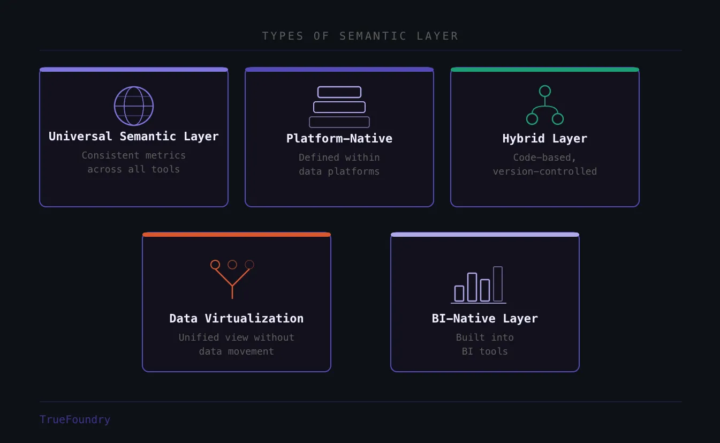Screen dimensions: 720x443
Task: Click the text 'Built into BI tools'
Action: [485, 344]
